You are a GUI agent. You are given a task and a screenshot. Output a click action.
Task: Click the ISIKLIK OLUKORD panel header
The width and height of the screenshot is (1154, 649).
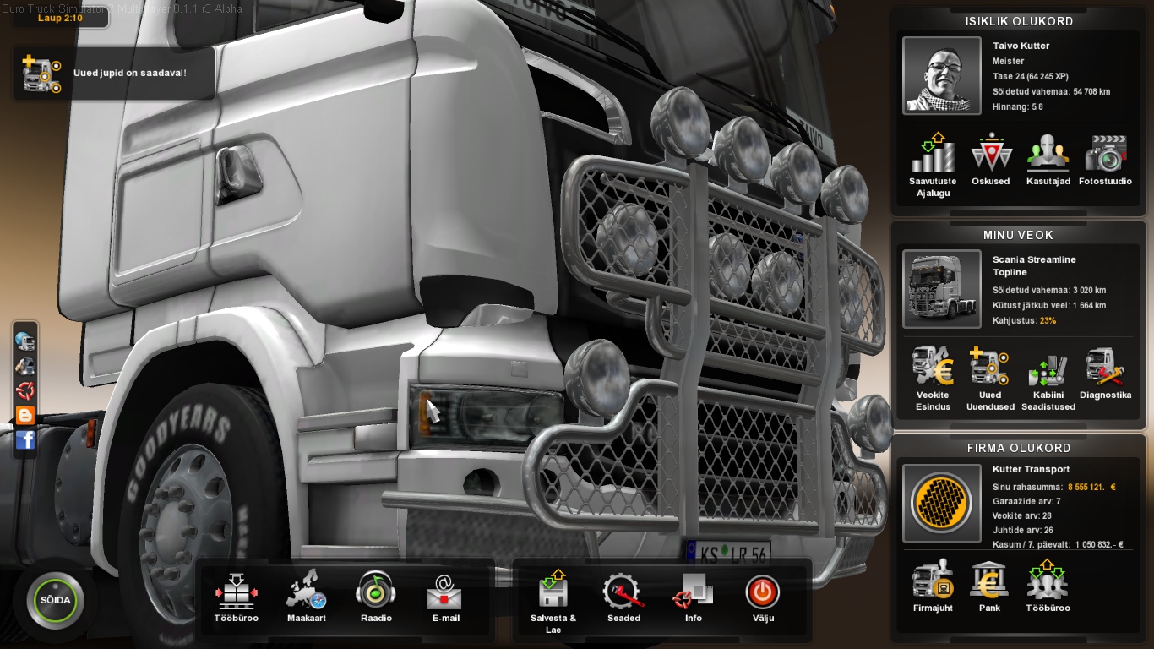pyautogui.click(x=1019, y=21)
